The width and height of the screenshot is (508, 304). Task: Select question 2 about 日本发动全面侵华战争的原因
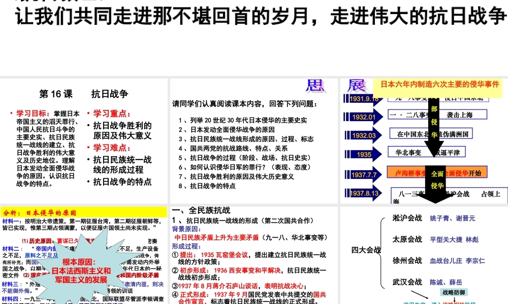pos(227,130)
